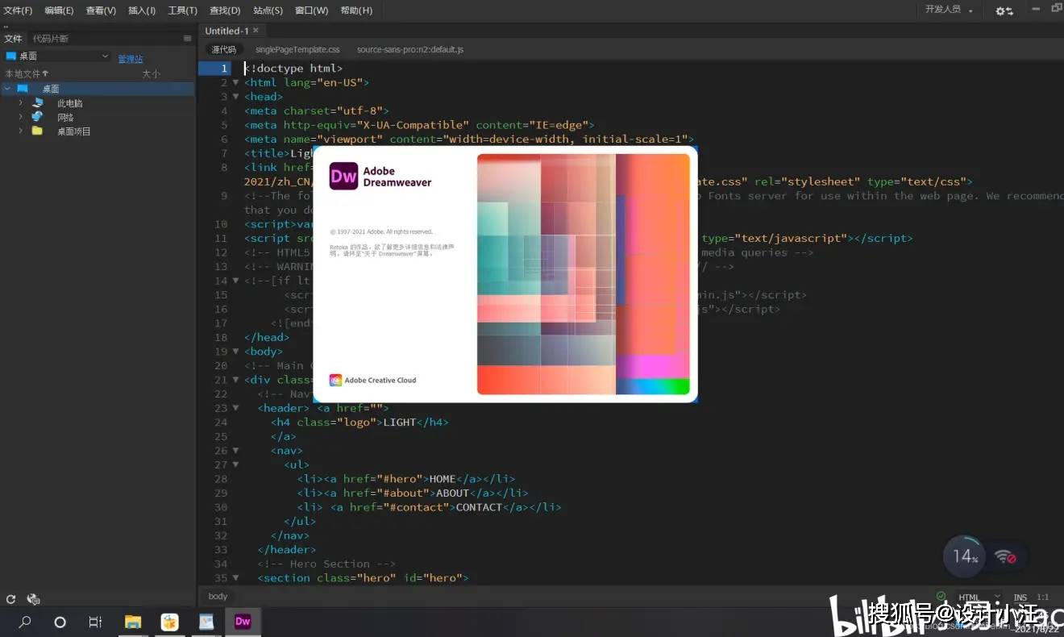Click the refresh icon in Files panel
The height and width of the screenshot is (637, 1064).
click(x=10, y=599)
